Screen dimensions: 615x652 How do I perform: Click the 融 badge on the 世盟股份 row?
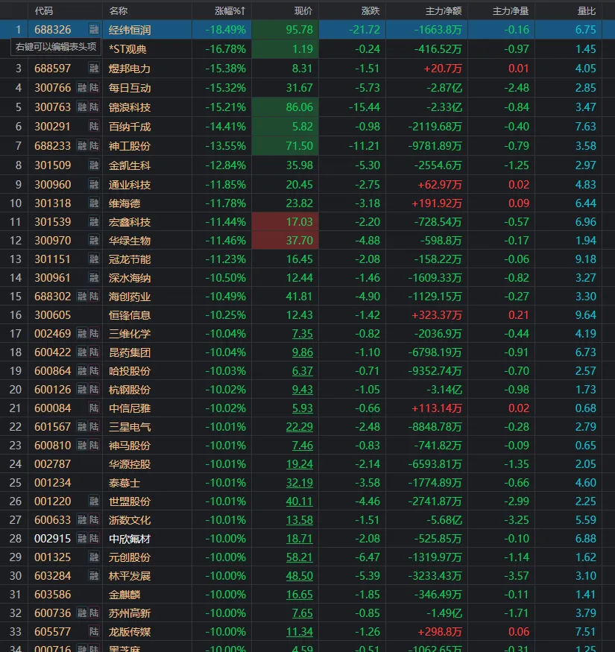94,501
